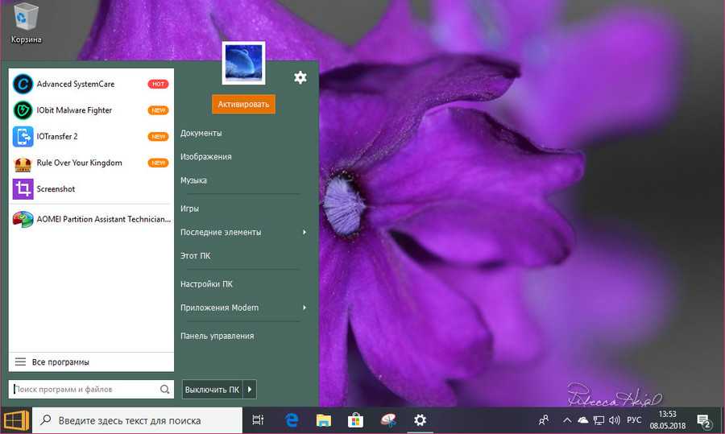Screen dimensions: 725x434
Task: Open Microsoft Store from the taskbar
Action: 355,420
